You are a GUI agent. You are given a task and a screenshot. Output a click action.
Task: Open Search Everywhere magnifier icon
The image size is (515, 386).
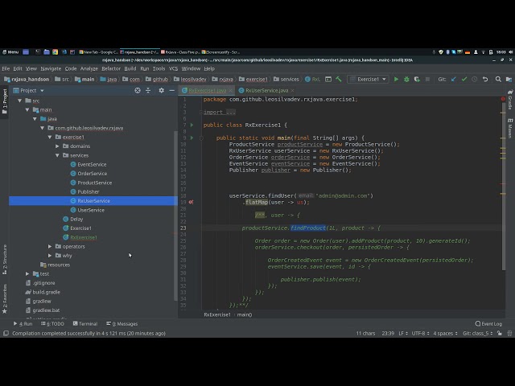tap(498, 79)
